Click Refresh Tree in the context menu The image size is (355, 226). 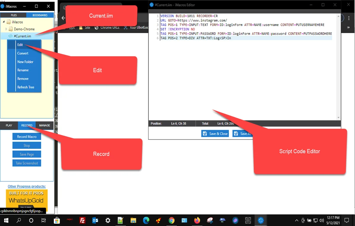pos(24,87)
